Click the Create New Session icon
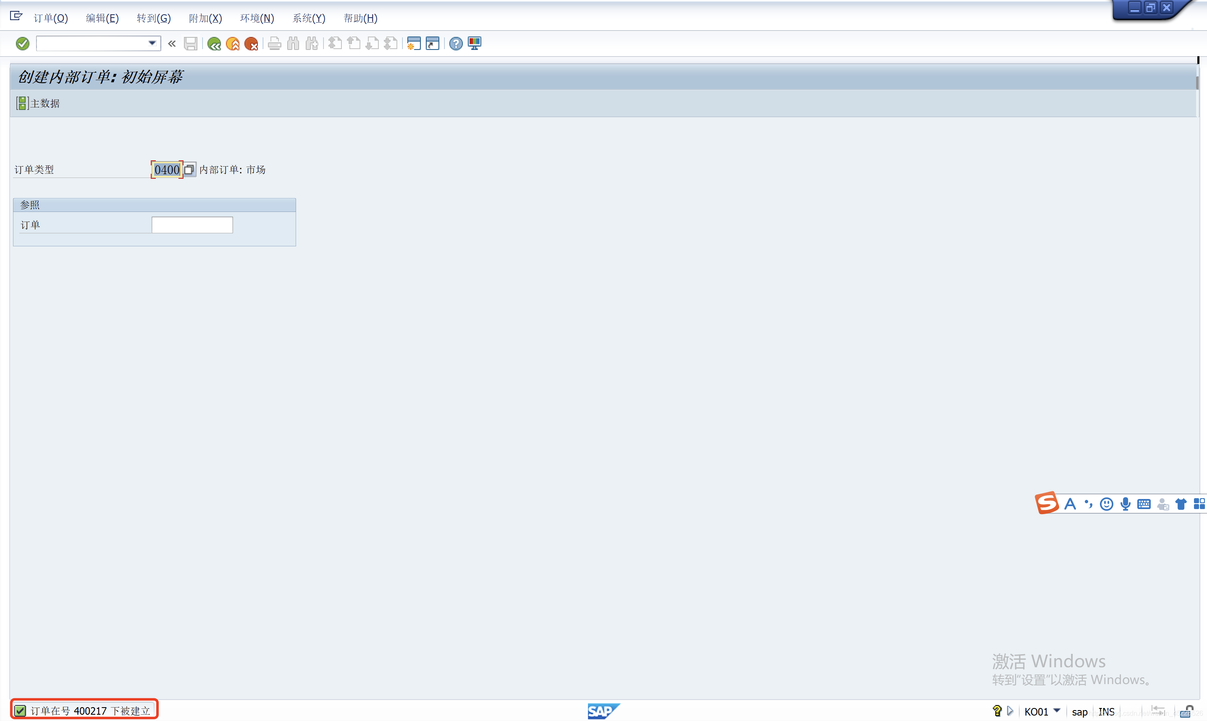Viewport: 1207px width, 721px height. (414, 44)
